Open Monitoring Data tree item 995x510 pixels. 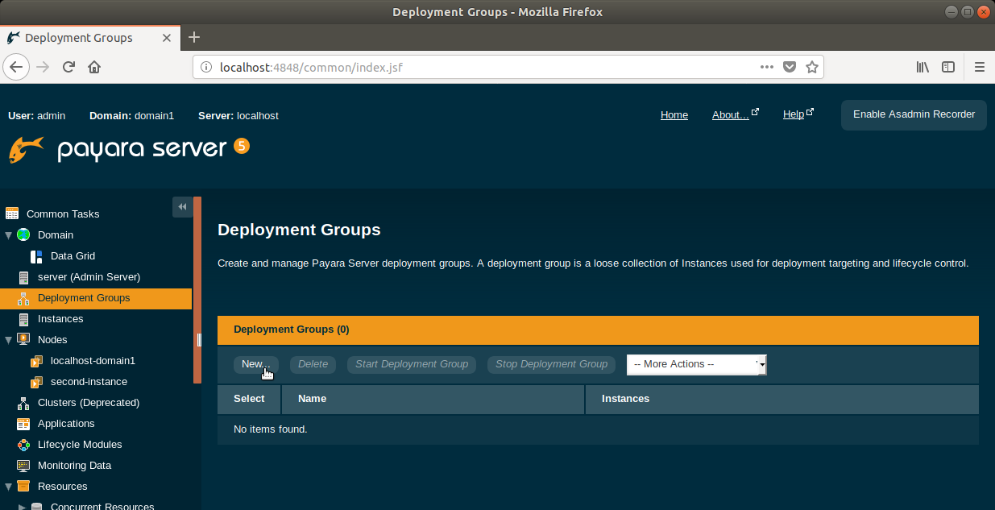(x=74, y=466)
